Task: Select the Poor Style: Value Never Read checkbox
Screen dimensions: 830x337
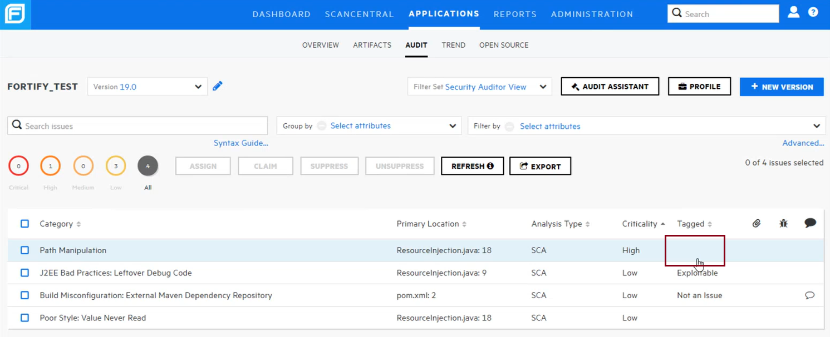Action: point(24,318)
